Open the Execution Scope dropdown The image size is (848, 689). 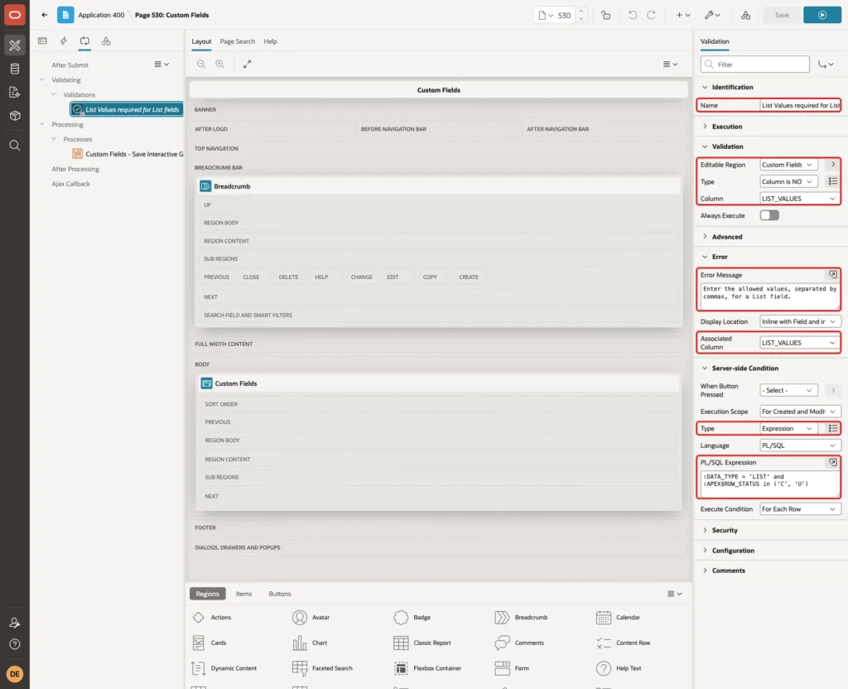click(800, 412)
